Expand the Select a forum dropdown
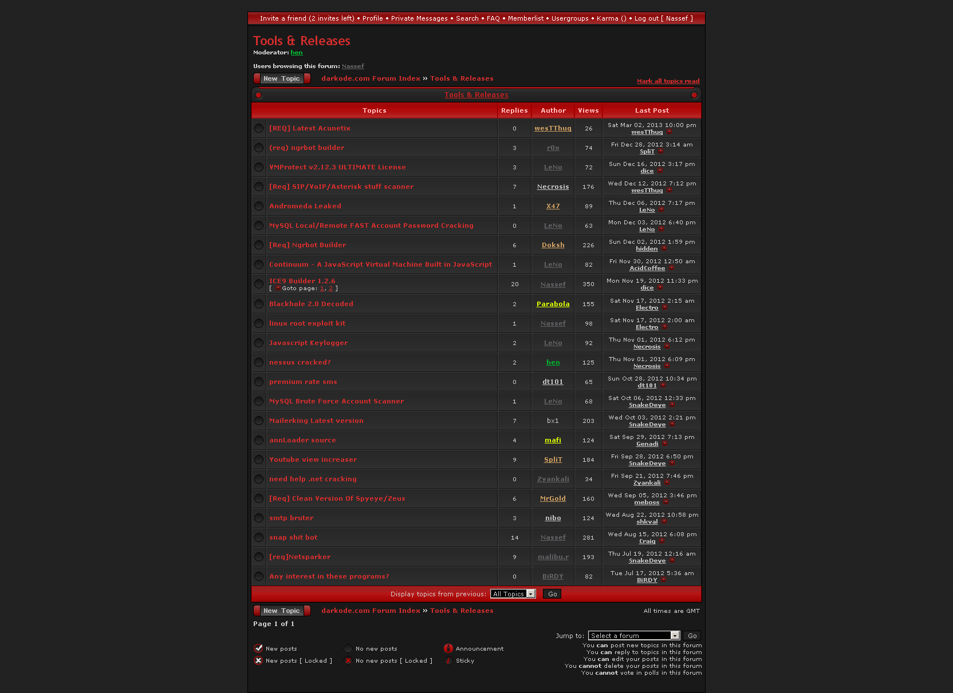The height and width of the screenshot is (693, 953). click(x=633, y=636)
